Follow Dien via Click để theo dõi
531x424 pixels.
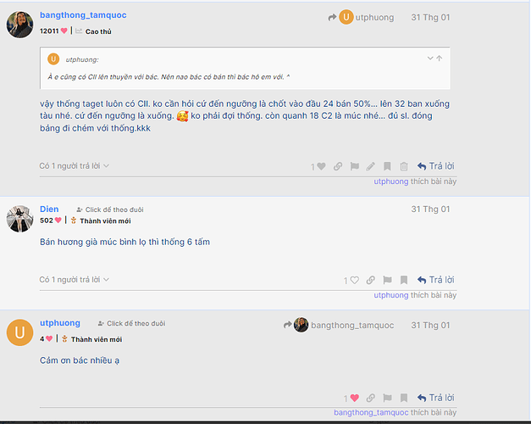click(x=110, y=209)
